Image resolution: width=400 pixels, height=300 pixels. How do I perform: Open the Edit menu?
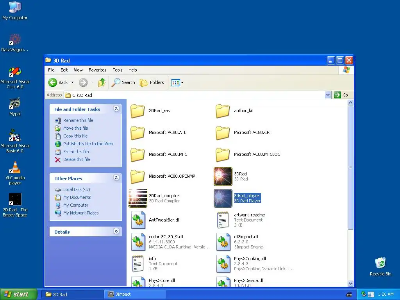pos(64,70)
